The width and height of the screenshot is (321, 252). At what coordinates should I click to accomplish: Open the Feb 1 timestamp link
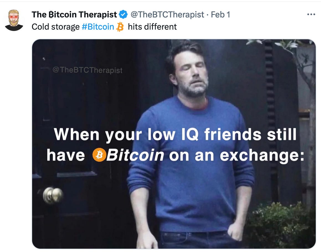[220, 15]
